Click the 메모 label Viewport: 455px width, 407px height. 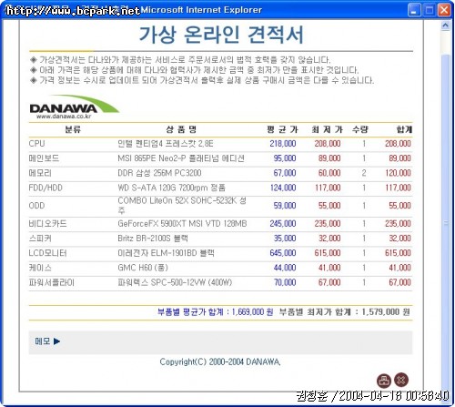[x=43, y=341]
